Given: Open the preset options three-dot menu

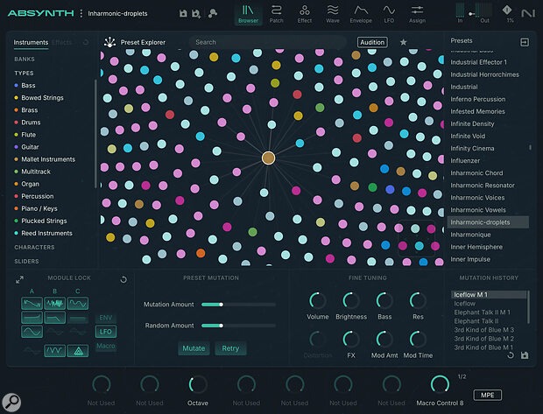Looking at the screenshot, I should point(81,13).
